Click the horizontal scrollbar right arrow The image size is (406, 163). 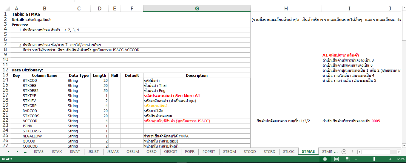tap(399, 151)
